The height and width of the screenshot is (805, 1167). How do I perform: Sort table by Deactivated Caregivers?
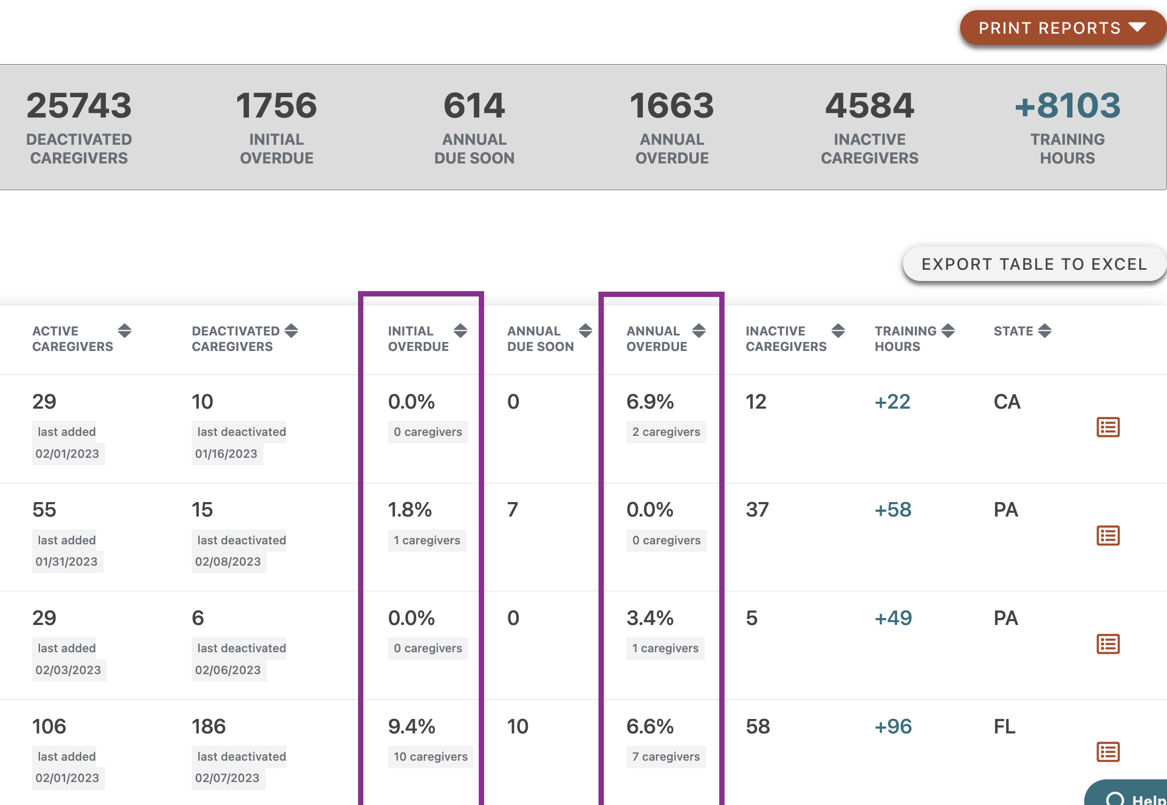click(291, 331)
